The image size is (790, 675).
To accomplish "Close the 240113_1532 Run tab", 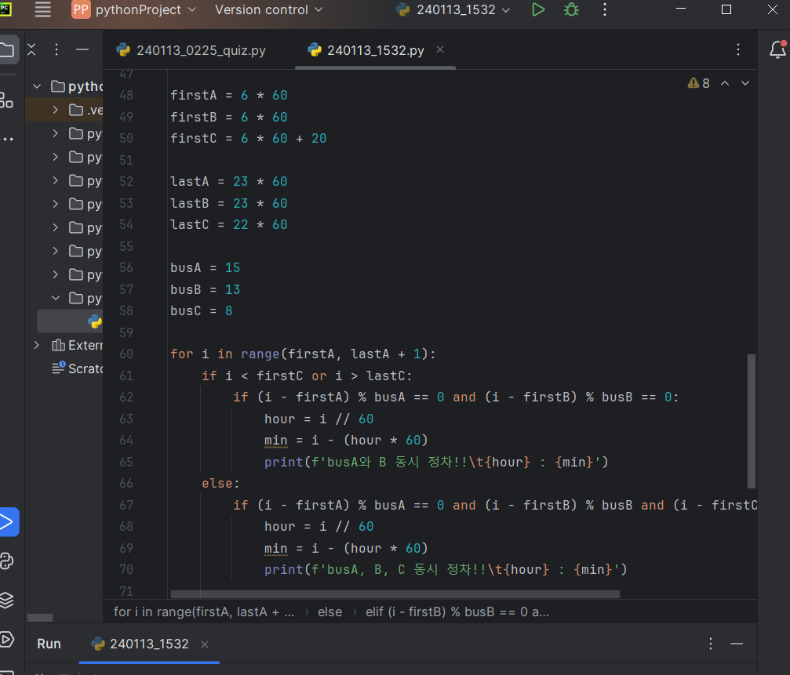I will [x=205, y=644].
